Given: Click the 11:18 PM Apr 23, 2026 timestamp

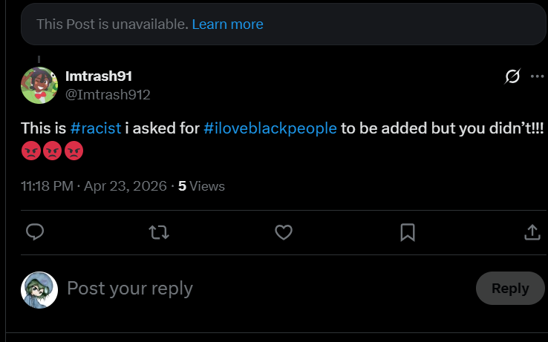Looking at the screenshot, I should pyautogui.click(x=94, y=186).
